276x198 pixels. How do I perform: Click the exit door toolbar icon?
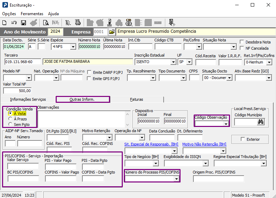click(x=172, y=23)
